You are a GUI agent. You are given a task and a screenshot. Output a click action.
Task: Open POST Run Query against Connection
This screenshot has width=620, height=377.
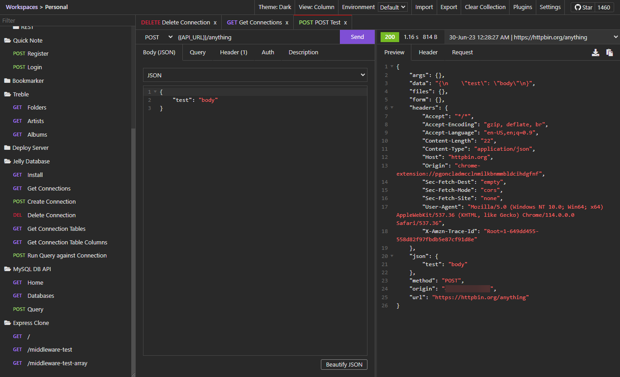click(60, 256)
